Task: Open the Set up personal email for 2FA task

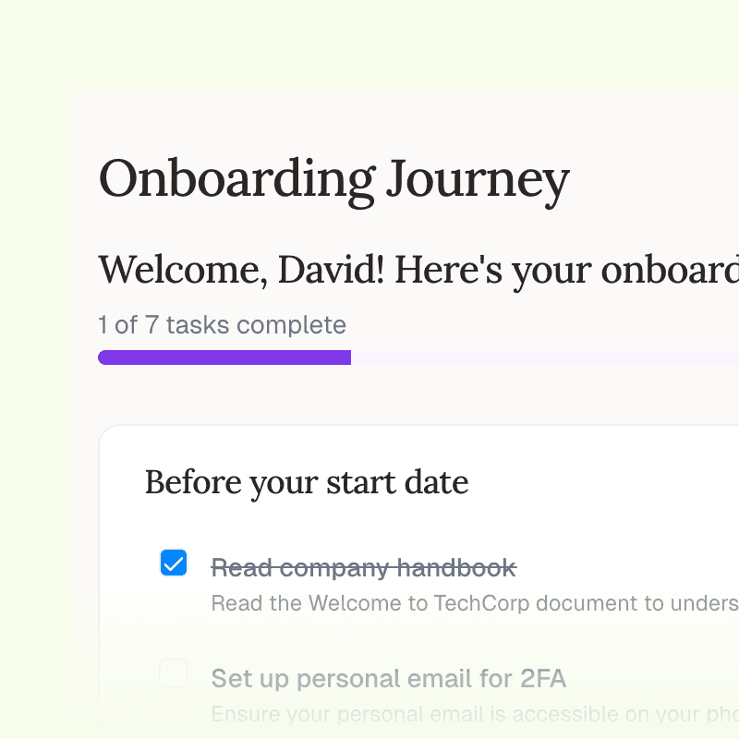Action: (389, 678)
